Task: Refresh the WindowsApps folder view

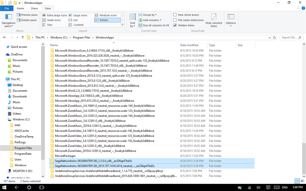Action: (x=274, y=38)
